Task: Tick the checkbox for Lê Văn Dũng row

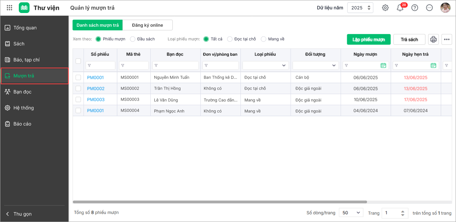Action: click(x=78, y=99)
